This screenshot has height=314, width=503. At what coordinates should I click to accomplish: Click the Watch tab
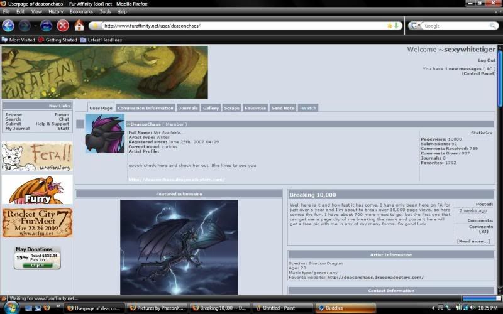pos(308,108)
